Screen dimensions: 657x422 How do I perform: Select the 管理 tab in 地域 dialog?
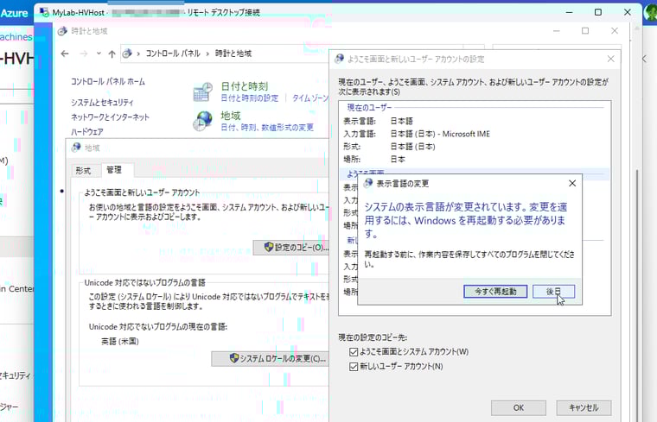click(x=114, y=170)
